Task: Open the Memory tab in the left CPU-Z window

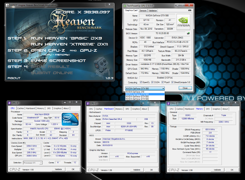Action: [x=41, y=108]
